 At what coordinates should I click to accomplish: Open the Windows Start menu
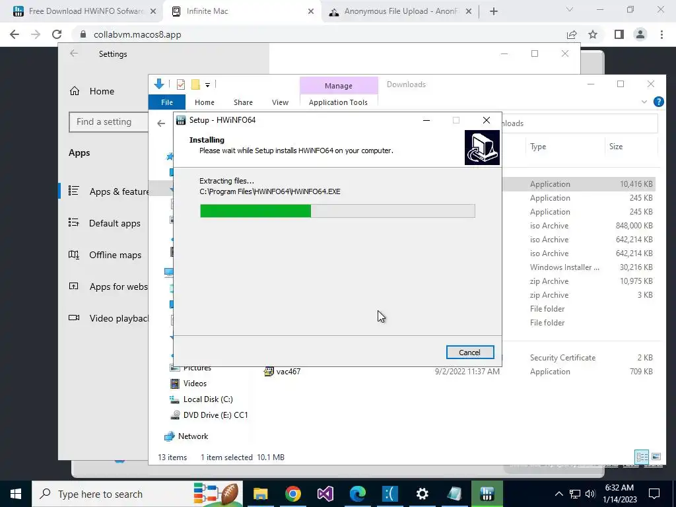[16, 494]
